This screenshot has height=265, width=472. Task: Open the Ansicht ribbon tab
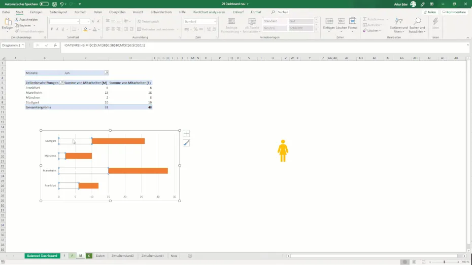(x=138, y=12)
